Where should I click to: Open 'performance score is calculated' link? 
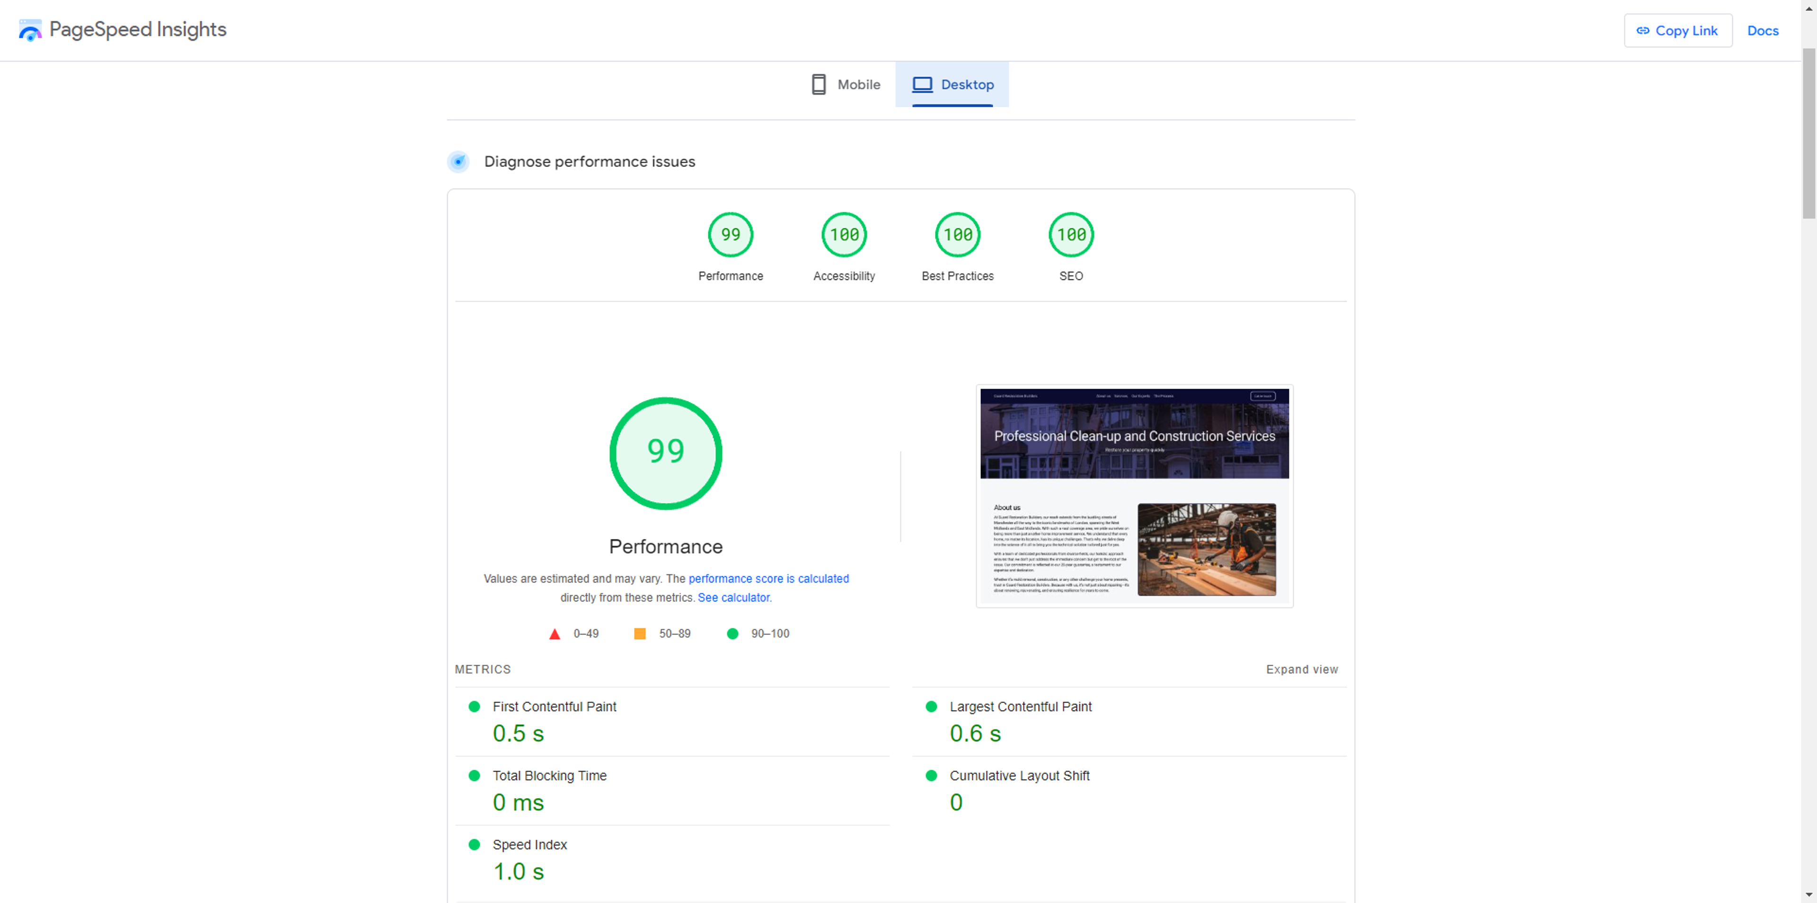(x=768, y=579)
